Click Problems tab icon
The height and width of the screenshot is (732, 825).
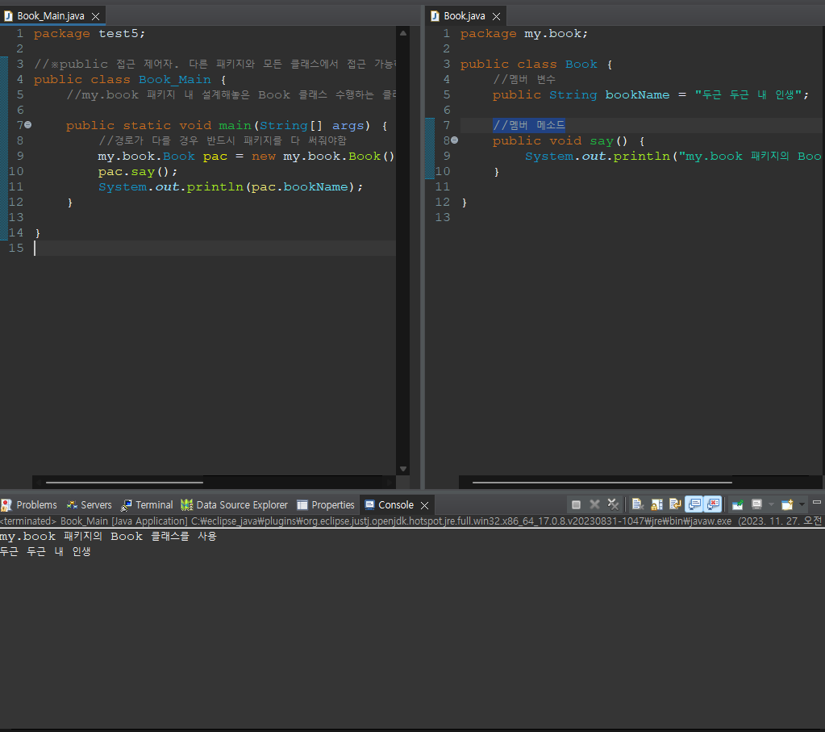(6, 505)
